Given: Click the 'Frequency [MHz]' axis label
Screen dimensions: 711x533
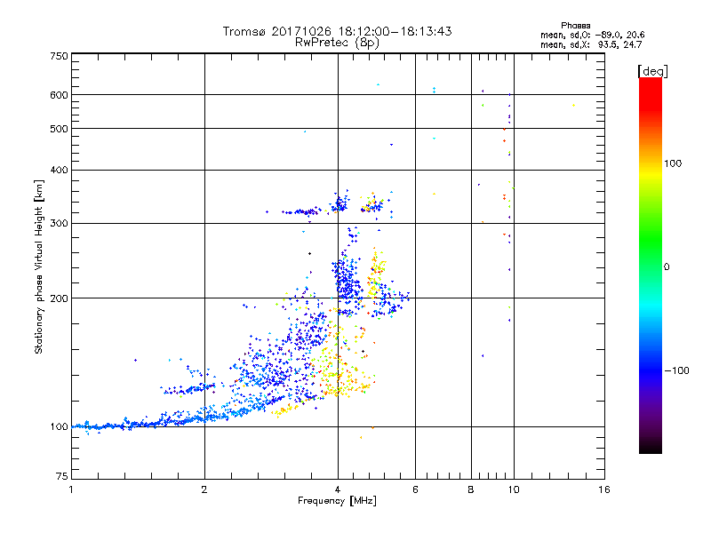Looking at the screenshot, I should pos(337,501).
